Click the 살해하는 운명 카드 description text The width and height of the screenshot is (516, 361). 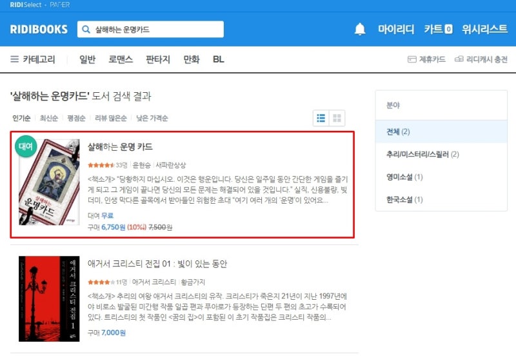(x=217, y=190)
